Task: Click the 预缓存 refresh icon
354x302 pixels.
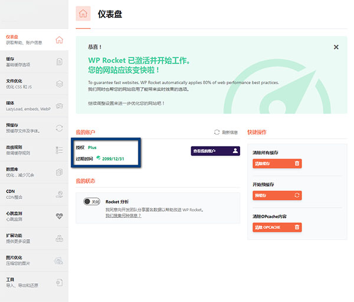Action: [59, 128]
